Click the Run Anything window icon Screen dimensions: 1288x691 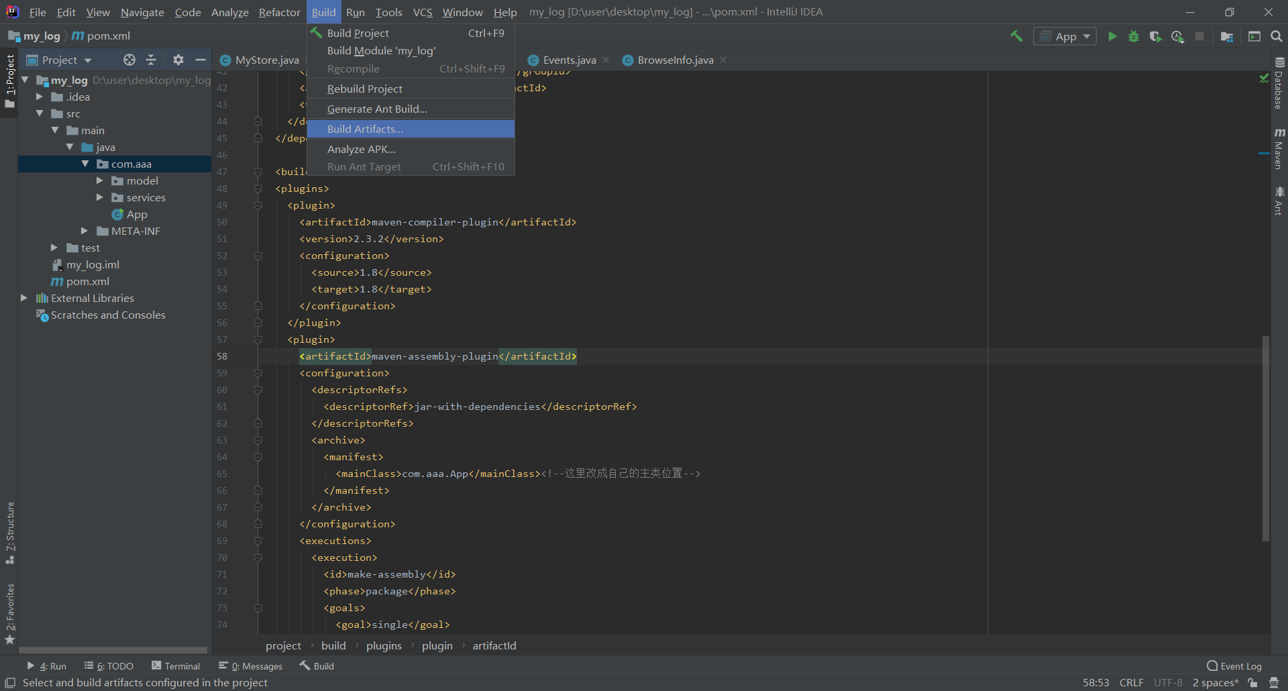tap(1254, 36)
